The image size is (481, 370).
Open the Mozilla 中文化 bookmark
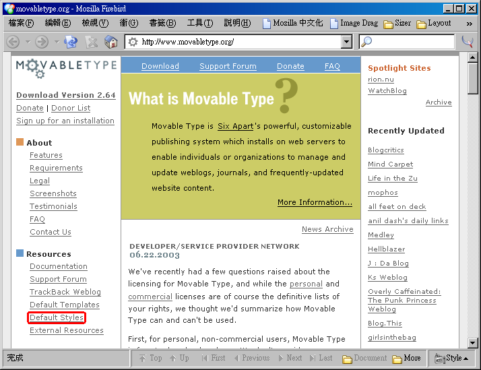point(293,24)
